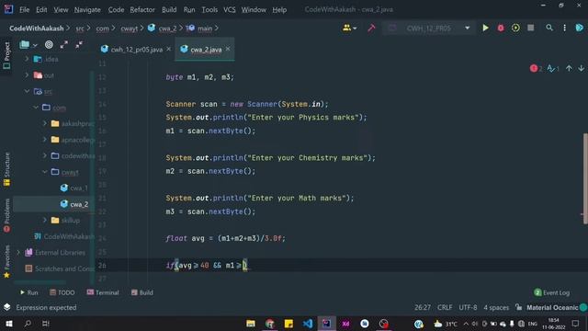Open VS Code from taskbar
This screenshot has height=331, width=588.
308,324
